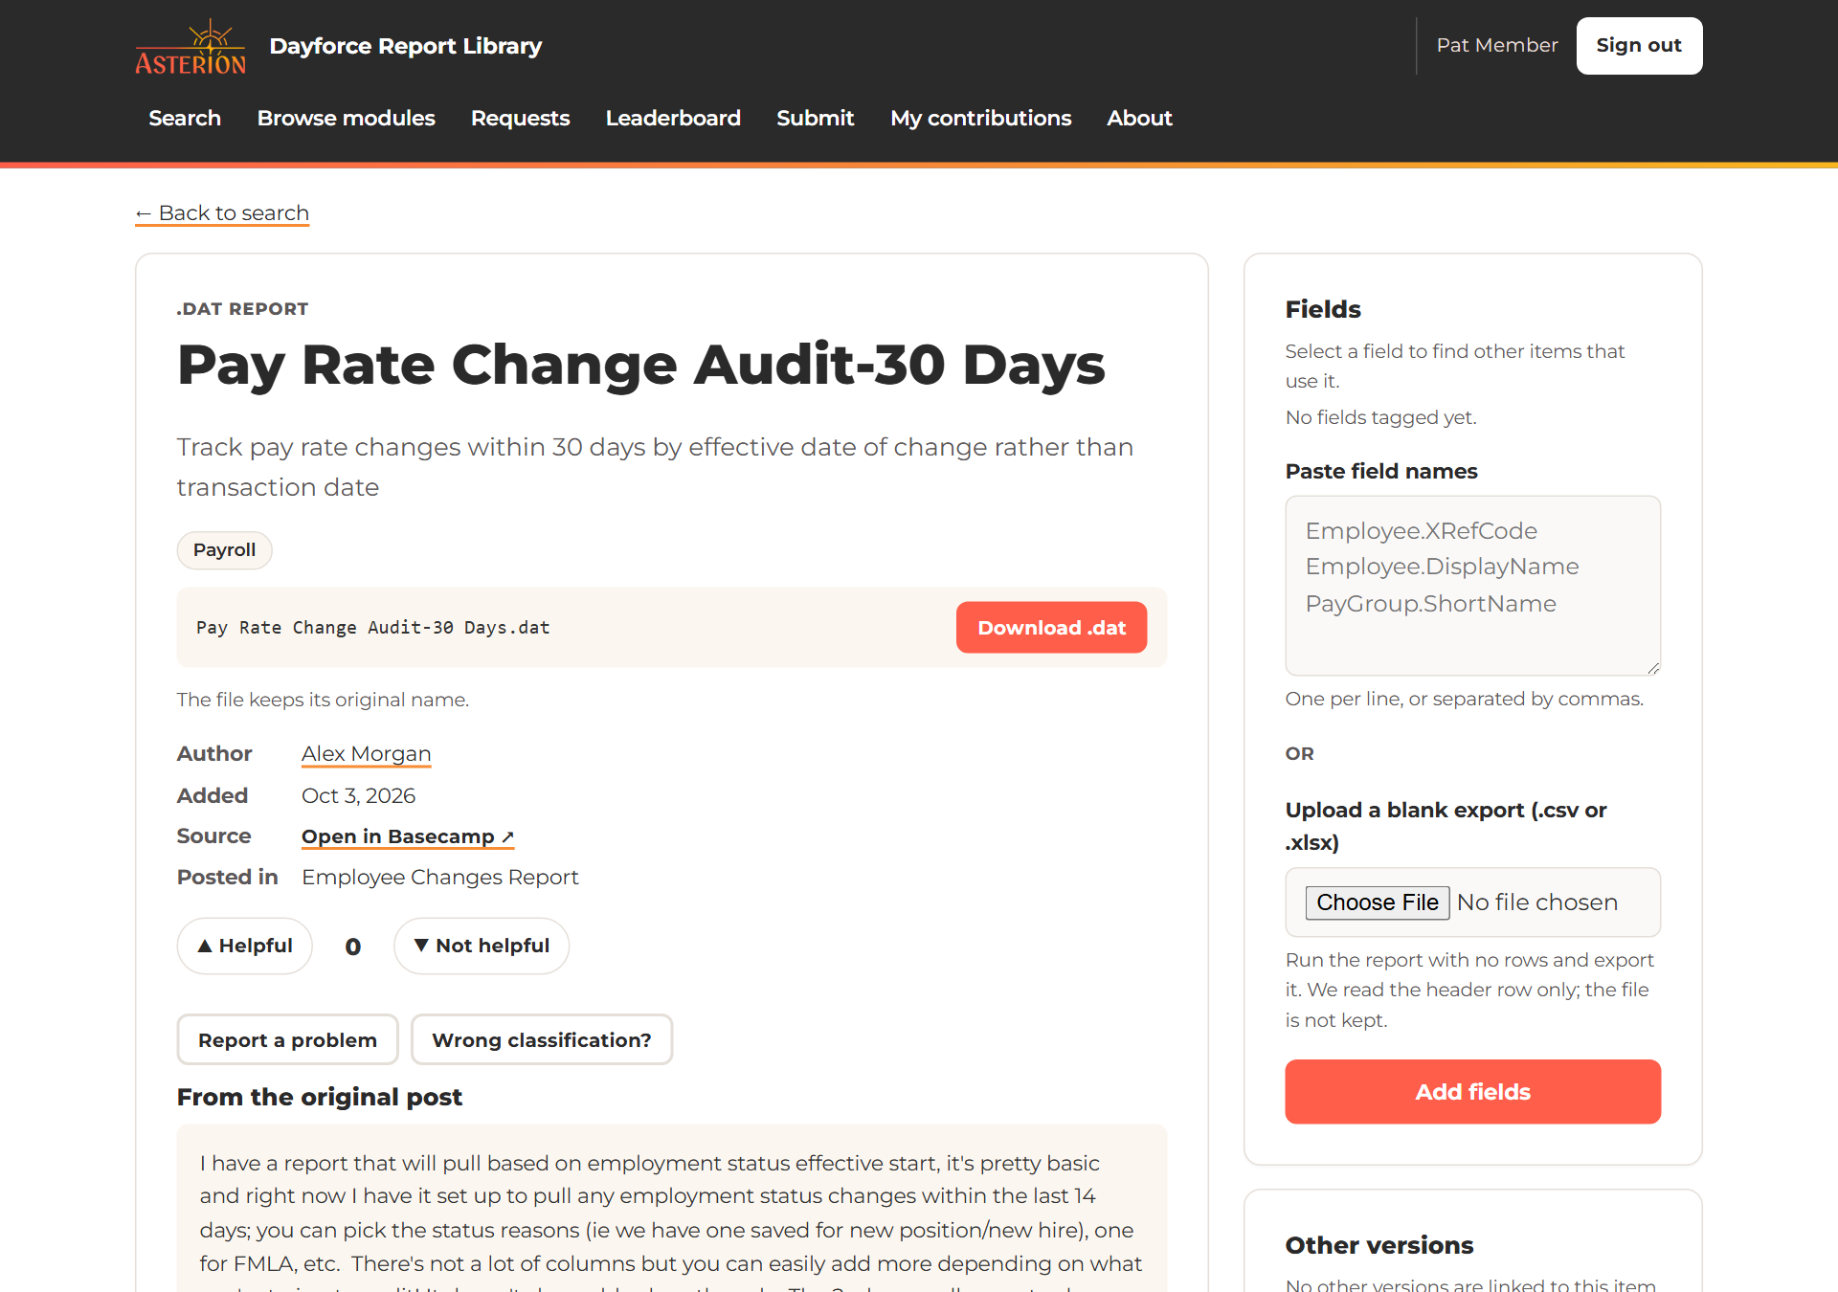Image resolution: width=1838 pixels, height=1292 pixels.
Task: View the Leaderboard page
Action: [x=673, y=118]
